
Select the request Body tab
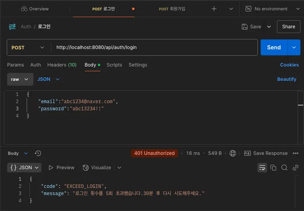tap(92, 65)
